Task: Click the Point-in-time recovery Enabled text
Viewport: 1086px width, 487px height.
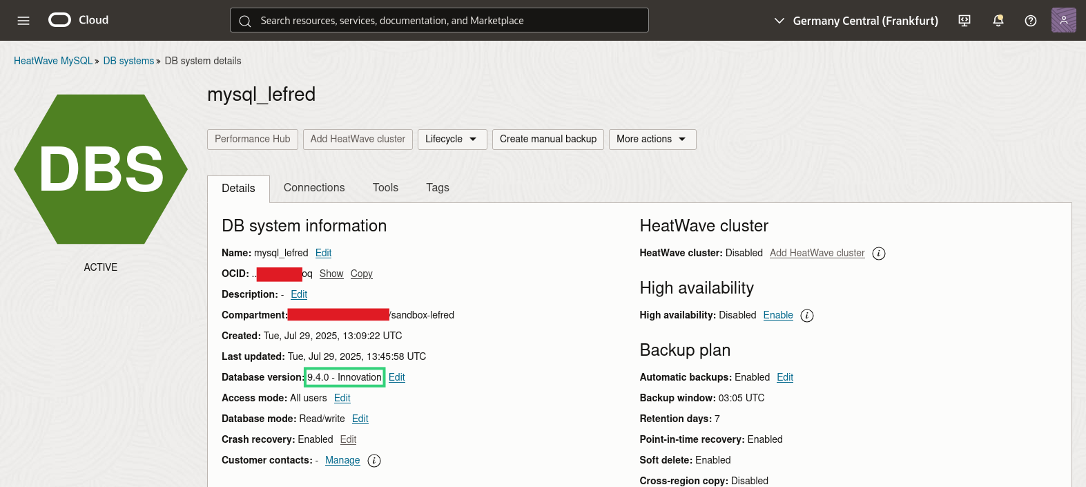Action: (711, 439)
